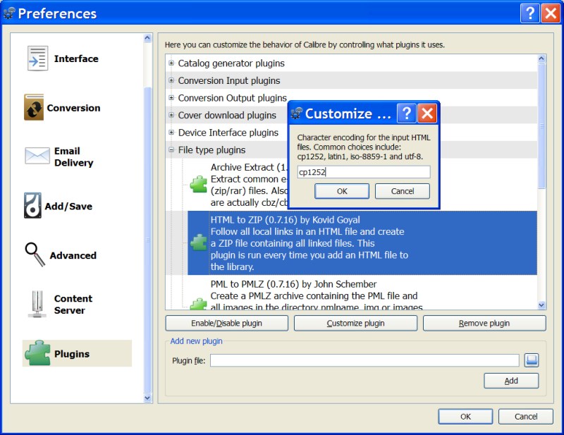The width and height of the screenshot is (564, 435).
Task: Click the Customize plugin button
Action: (x=355, y=323)
